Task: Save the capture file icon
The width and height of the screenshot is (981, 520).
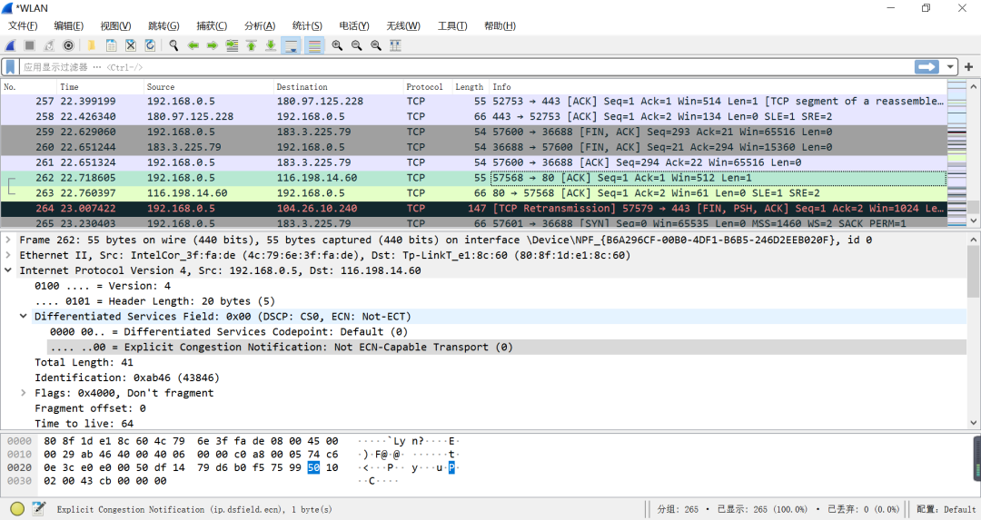Action: [x=111, y=45]
